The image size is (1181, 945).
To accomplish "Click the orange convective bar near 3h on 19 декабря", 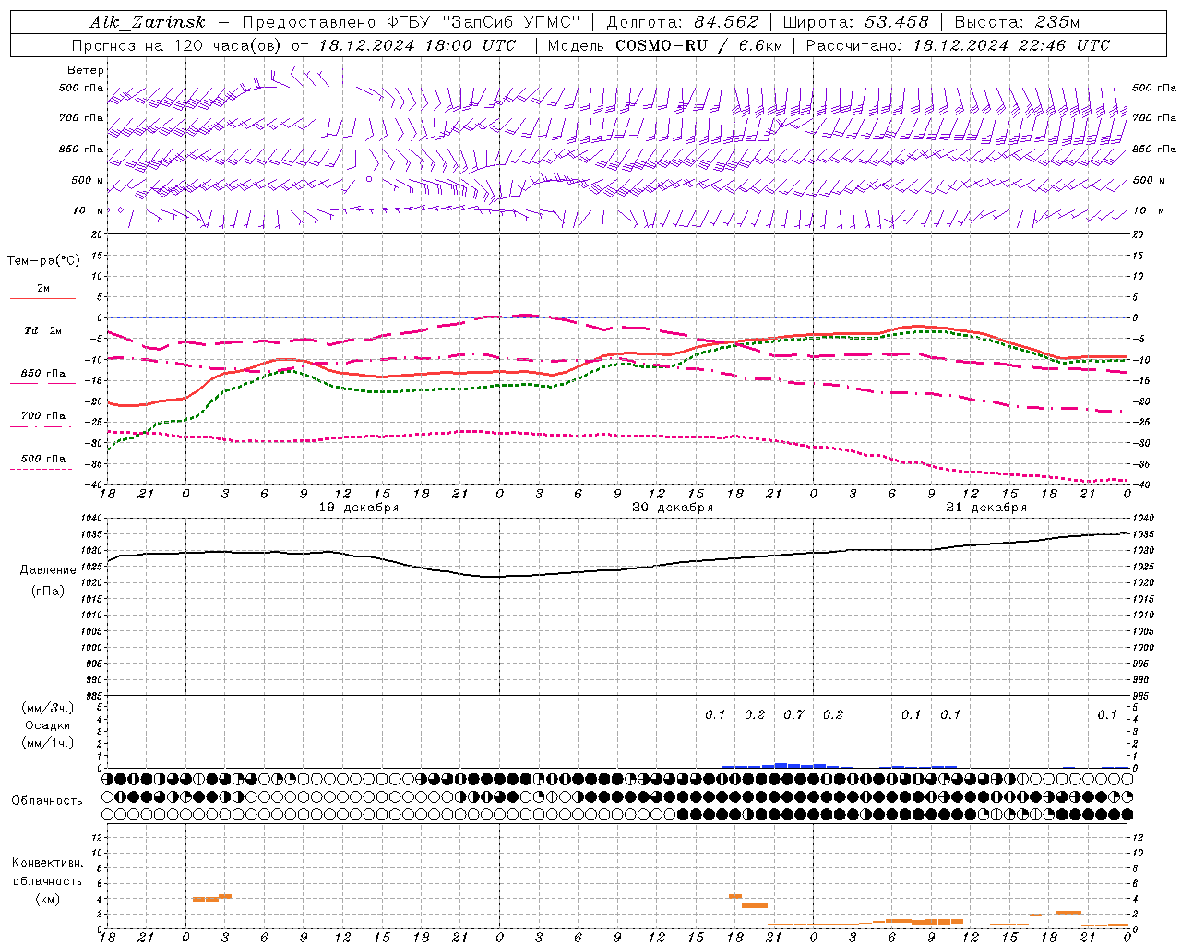I will [224, 896].
